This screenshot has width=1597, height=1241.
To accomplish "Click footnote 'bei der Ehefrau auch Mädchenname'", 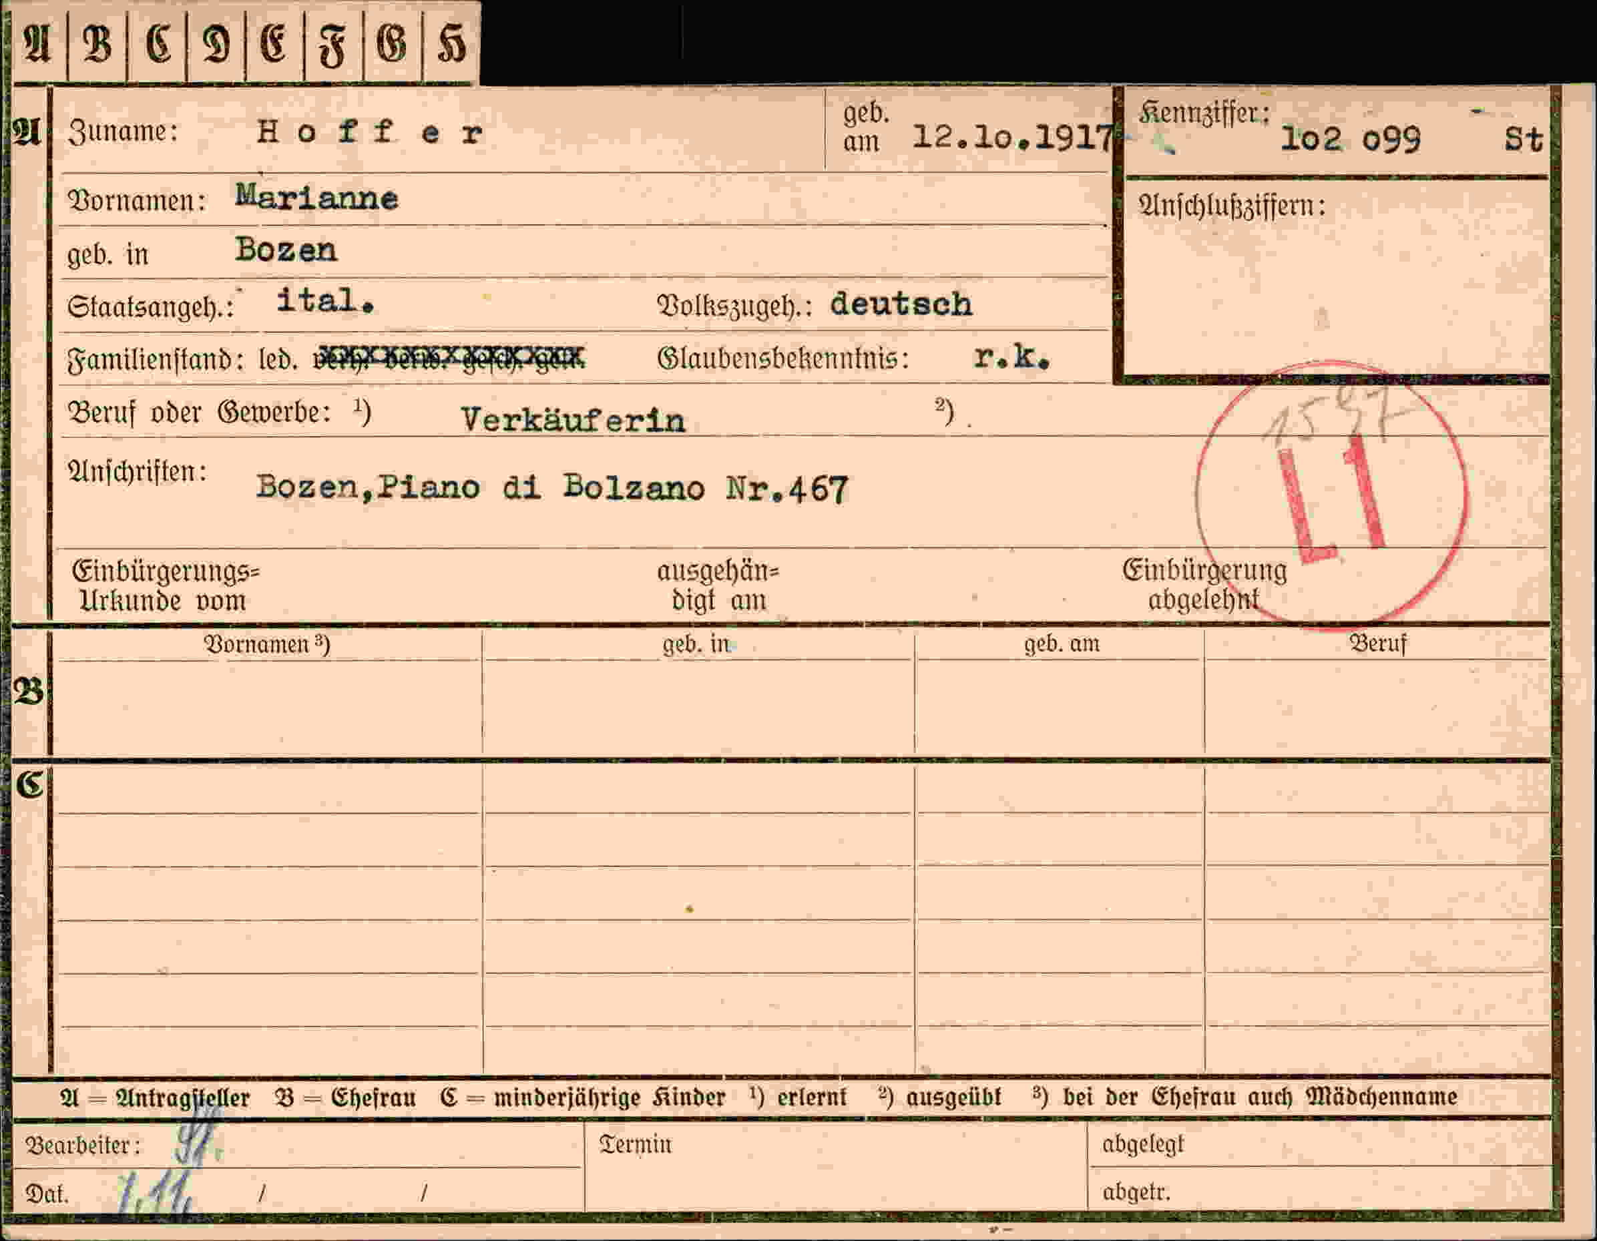I will (1260, 1097).
